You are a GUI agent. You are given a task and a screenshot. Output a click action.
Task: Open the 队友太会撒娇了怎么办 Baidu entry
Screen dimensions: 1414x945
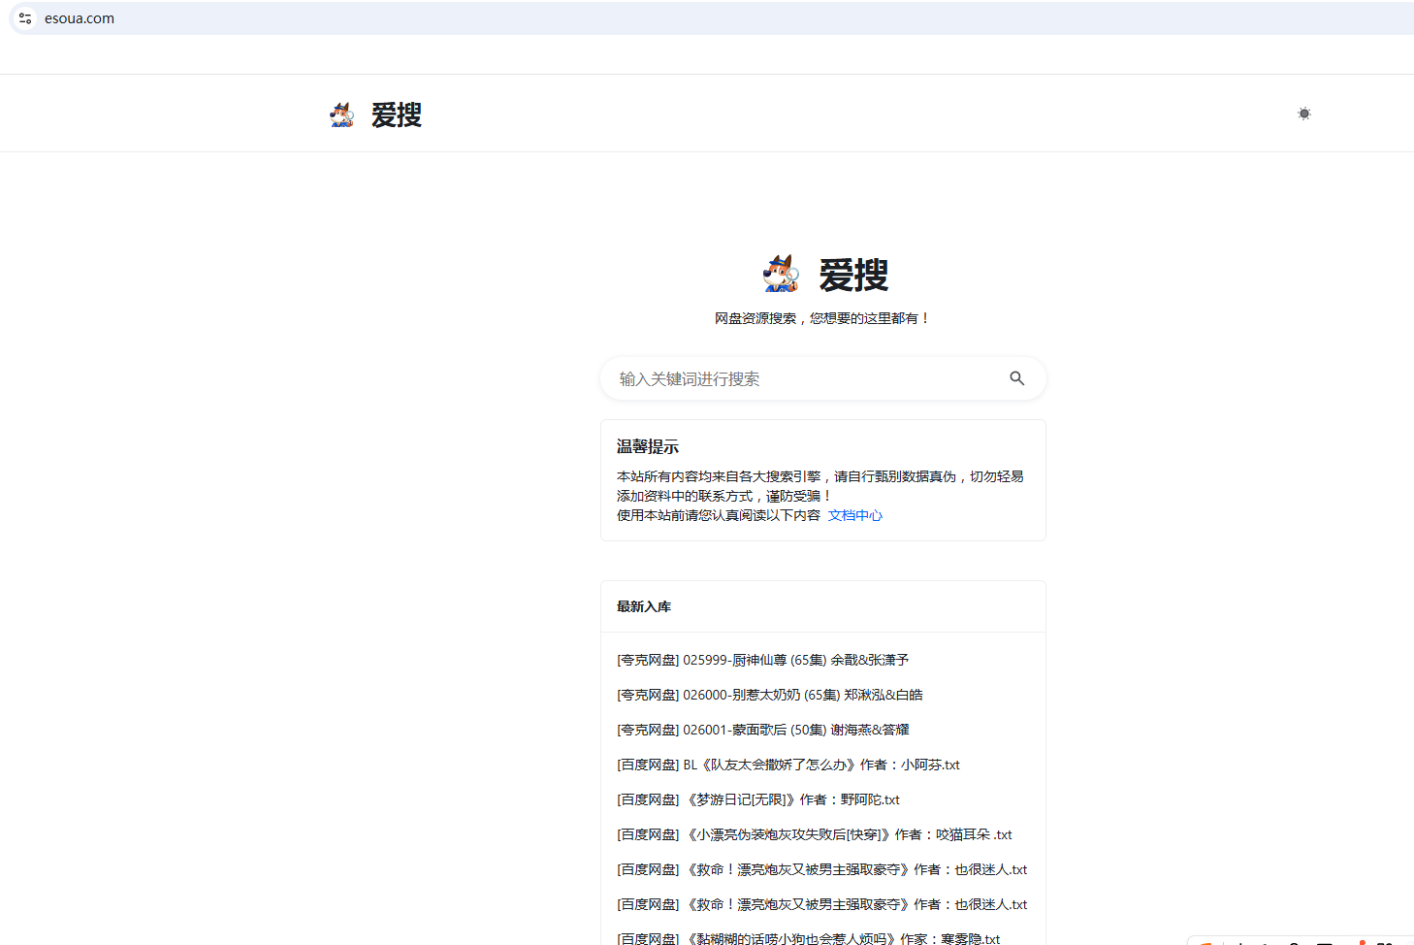[787, 765]
